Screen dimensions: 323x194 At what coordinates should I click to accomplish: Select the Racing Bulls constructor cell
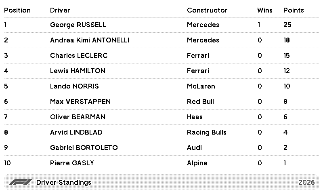pos(206,132)
